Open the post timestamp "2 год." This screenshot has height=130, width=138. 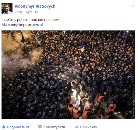19,12
